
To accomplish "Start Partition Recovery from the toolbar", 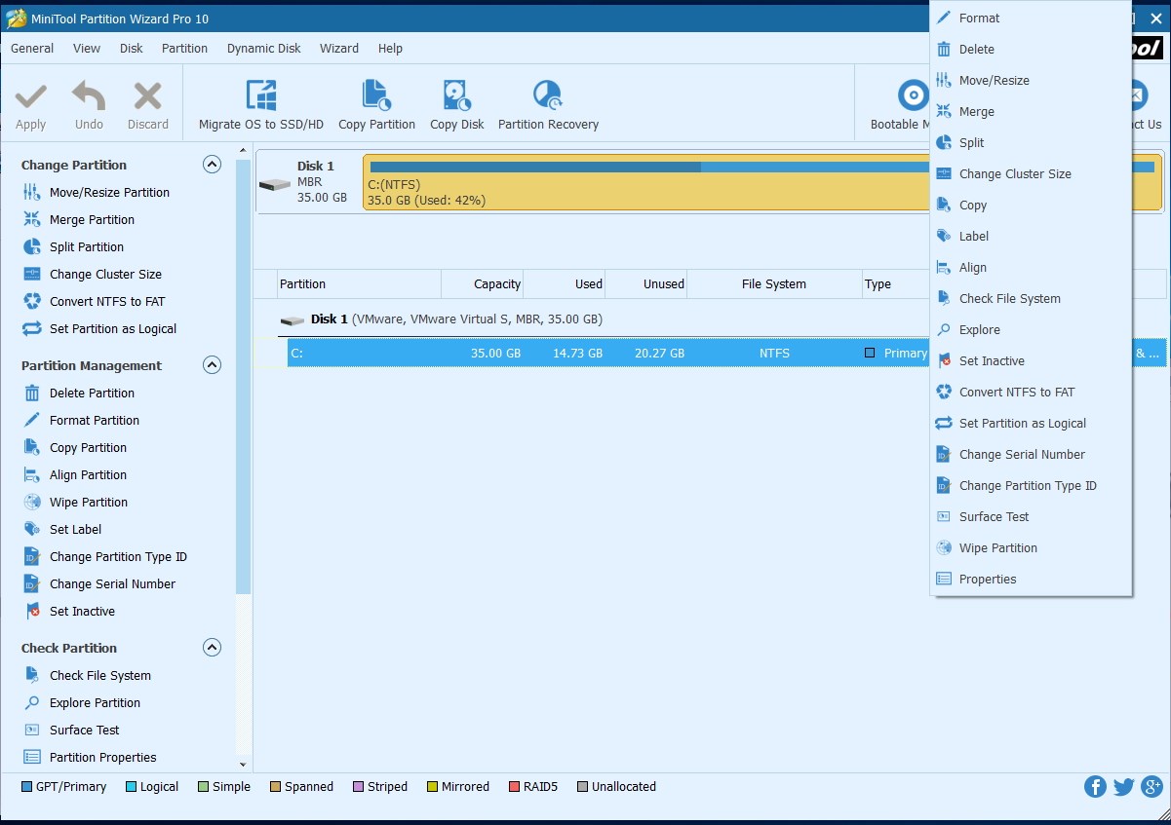I will point(547,96).
